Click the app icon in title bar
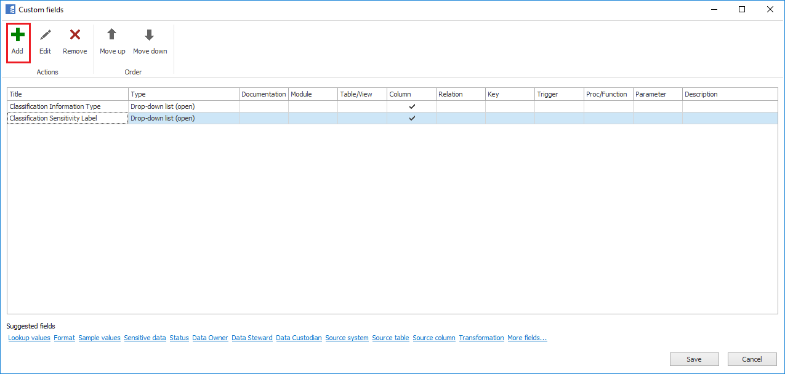 [10, 10]
